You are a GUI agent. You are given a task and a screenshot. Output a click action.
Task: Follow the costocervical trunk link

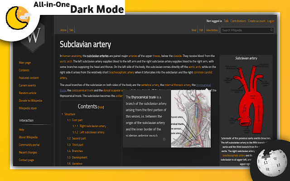click(82, 90)
